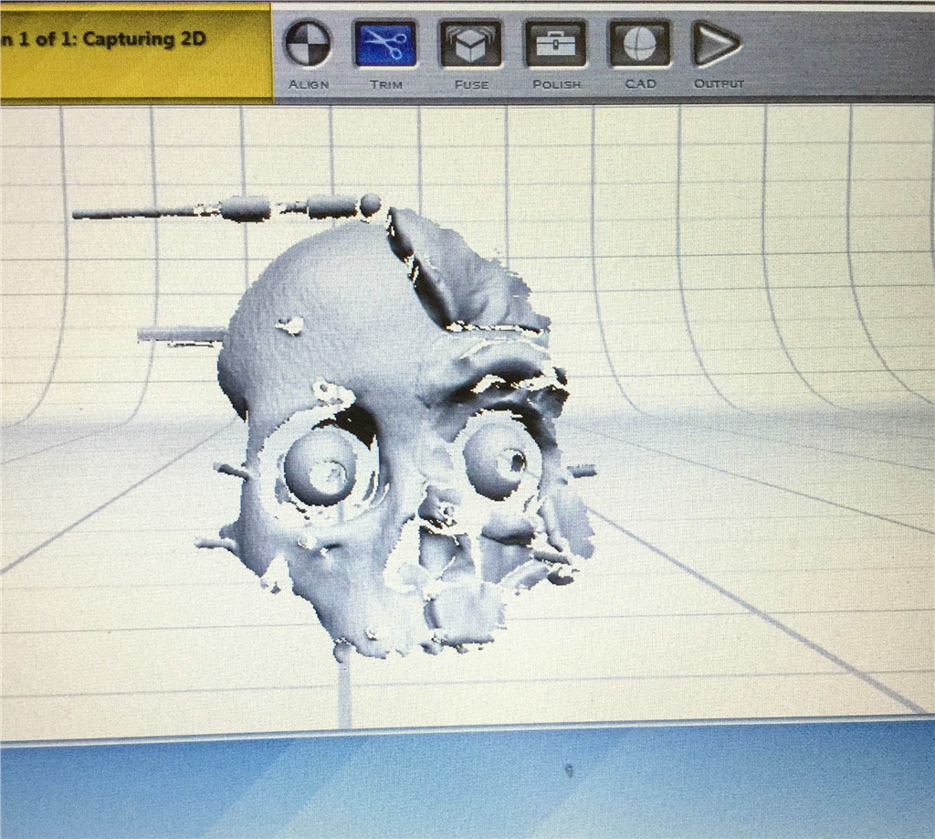The width and height of the screenshot is (935, 839).
Task: Click the Output text label
Action: 719,84
